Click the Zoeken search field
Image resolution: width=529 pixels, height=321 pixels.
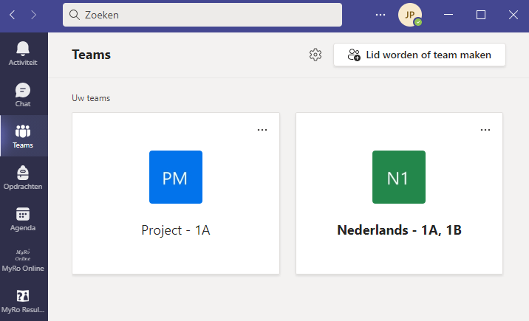[x=202, y=14]
